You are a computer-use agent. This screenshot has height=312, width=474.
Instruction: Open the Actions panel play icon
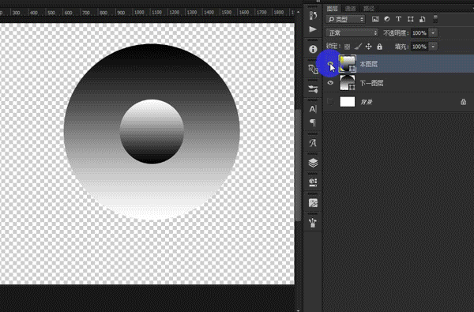pos(313,29)
